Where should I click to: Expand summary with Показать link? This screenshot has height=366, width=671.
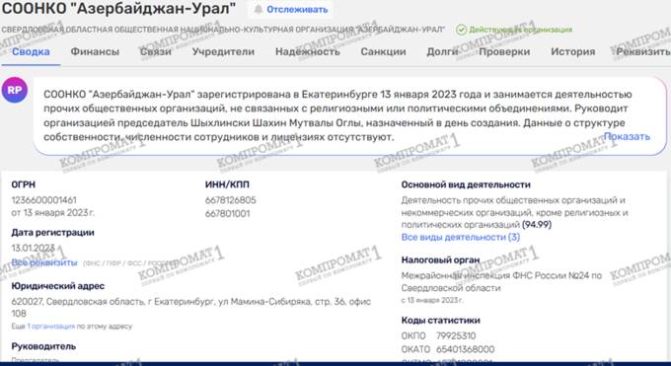[627, 136]
